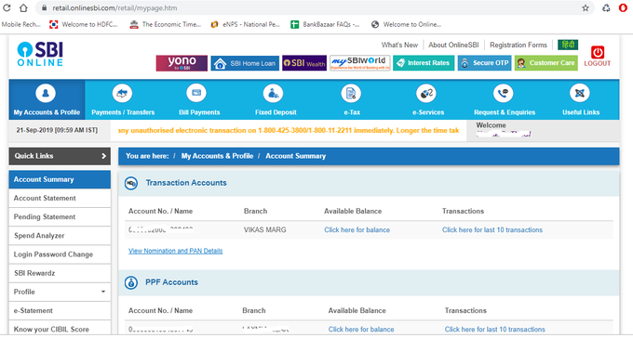View last 10 transactions for PPF account
This screenshot has height=338, width=633.
[x=495, y=330]
